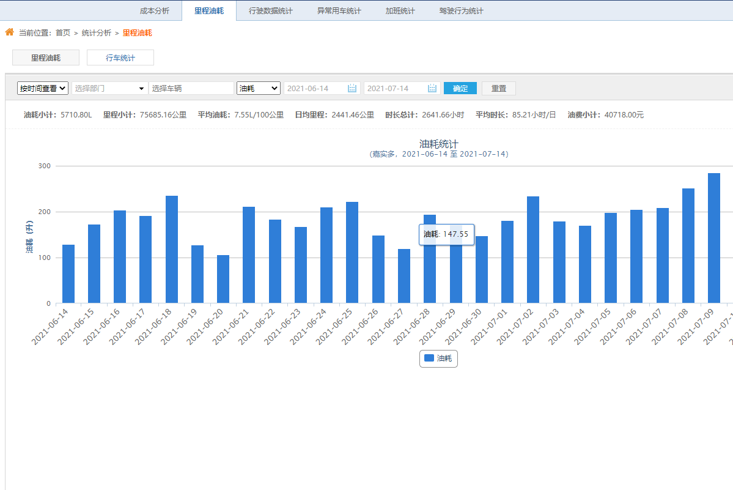Click the 统计分析 breadcrumb link

97,33
